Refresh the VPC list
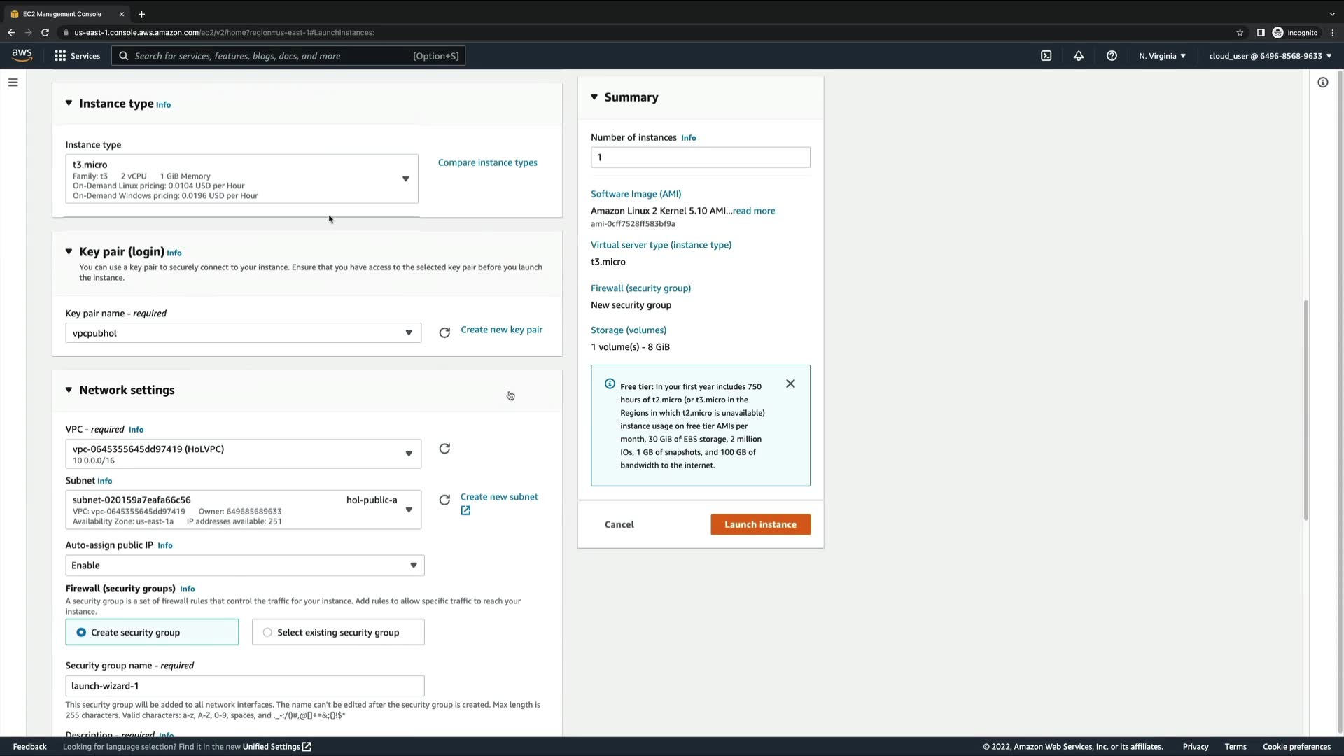The image size is (1344, 756). [444, 449]
